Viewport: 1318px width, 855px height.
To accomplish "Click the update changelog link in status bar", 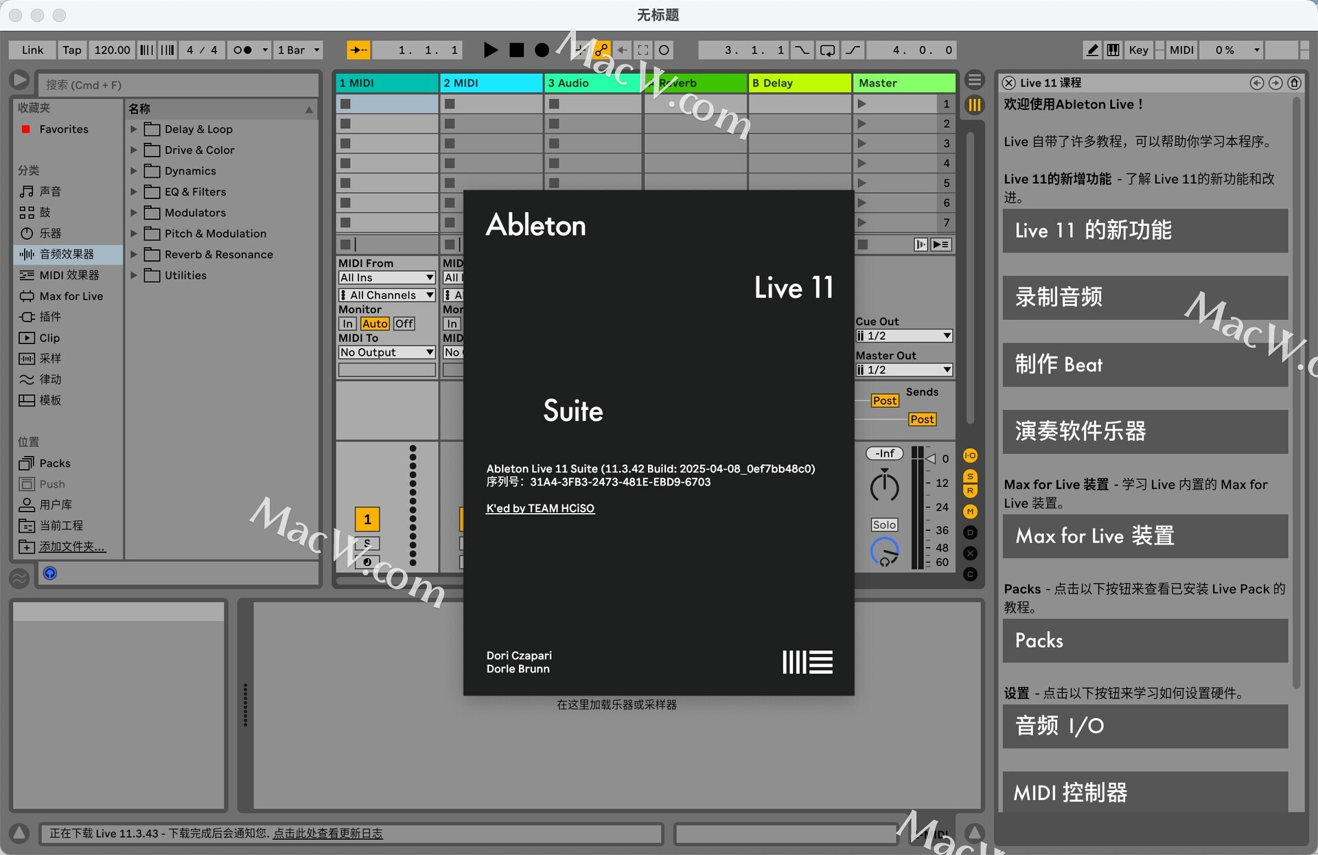I will point(327,834).
